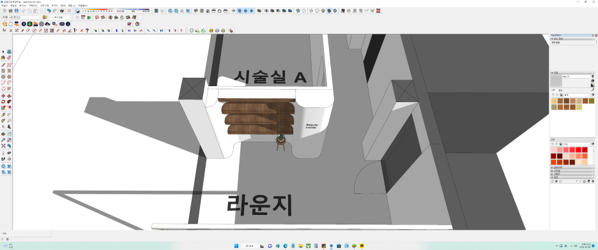Switch to Front view house icon

pos(208,11)
